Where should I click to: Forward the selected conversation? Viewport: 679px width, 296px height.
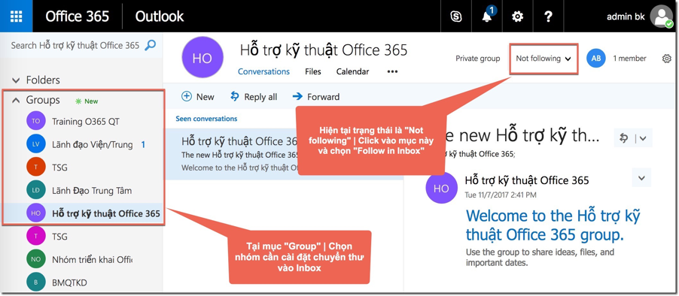[x=315, y=97]
